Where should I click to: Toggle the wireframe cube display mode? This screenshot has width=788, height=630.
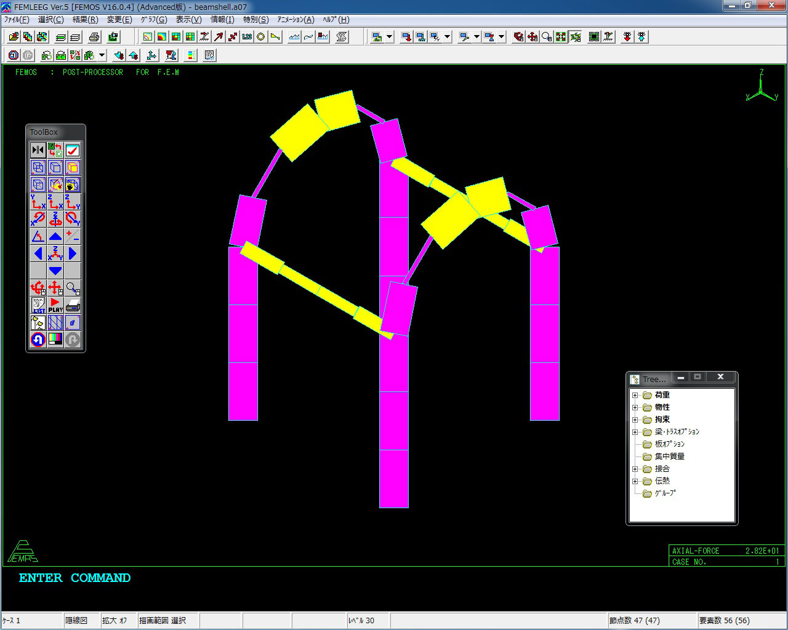coord(38,167)
